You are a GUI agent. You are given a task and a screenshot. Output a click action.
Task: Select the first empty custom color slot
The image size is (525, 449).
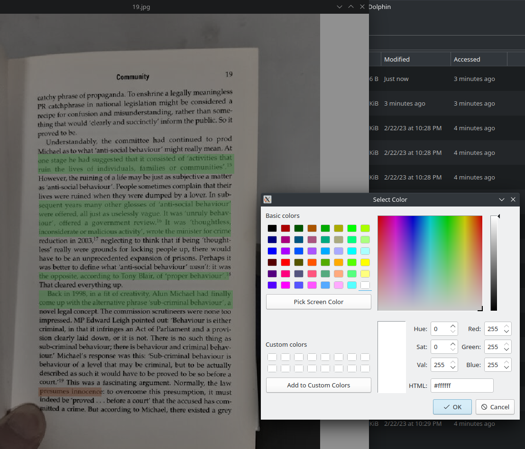click(x=272, y=357)
